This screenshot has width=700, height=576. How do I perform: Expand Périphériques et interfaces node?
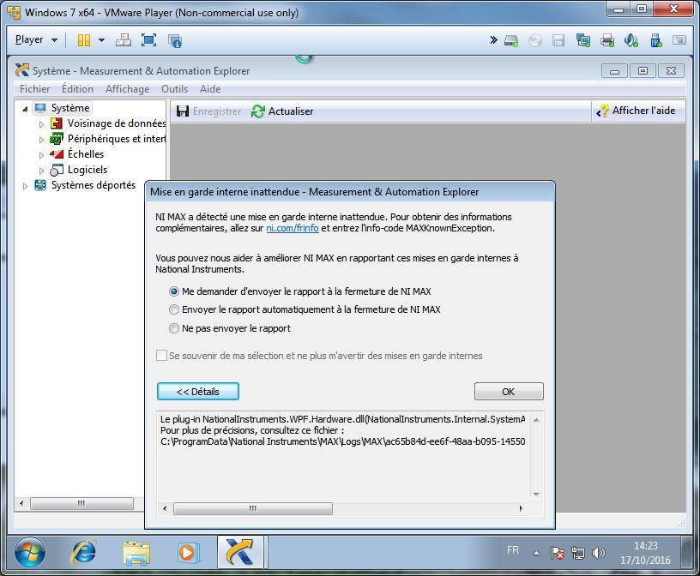point(41,140)
